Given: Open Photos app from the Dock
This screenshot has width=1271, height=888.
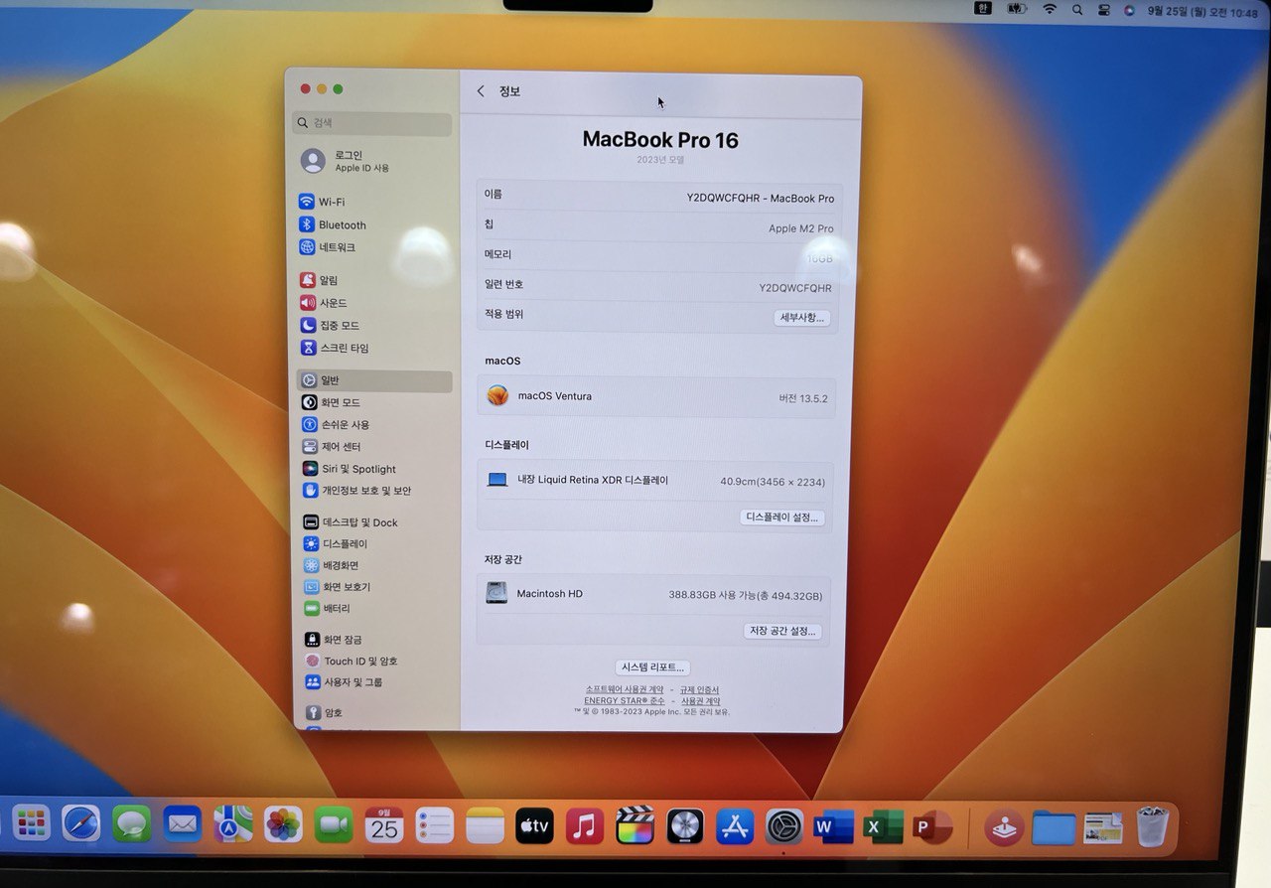Looking at the screenshot, I should (283, 823).
